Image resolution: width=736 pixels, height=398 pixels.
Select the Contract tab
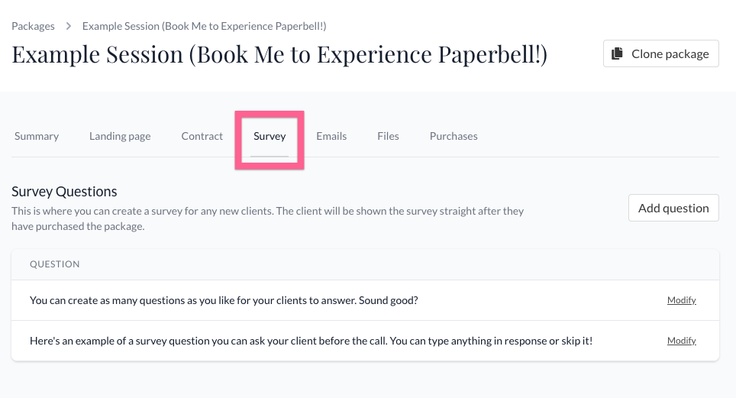pos(202,136)
